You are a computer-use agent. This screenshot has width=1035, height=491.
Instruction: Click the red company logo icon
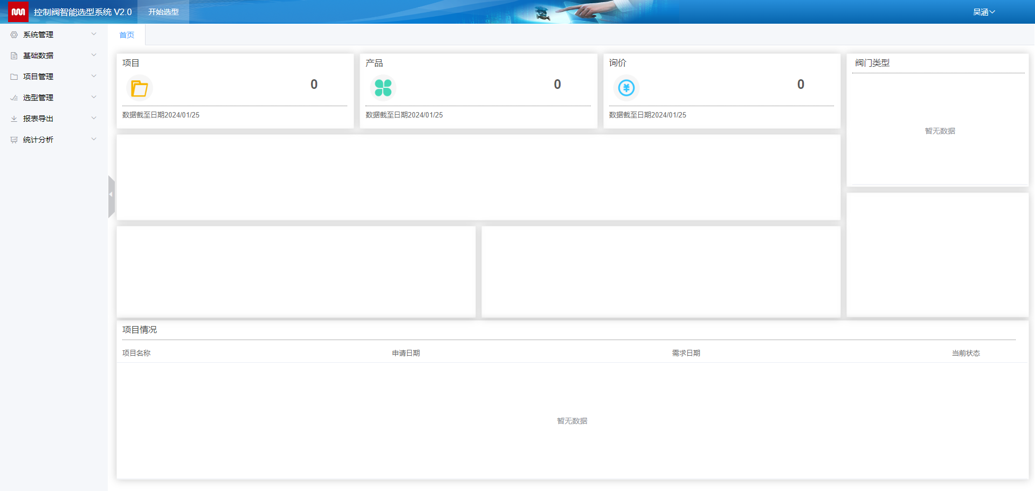[18, 12]
